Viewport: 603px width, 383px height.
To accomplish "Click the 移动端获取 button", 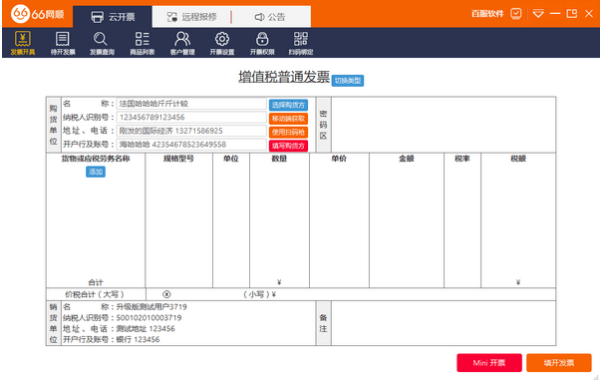I will (x=288, y=119).
